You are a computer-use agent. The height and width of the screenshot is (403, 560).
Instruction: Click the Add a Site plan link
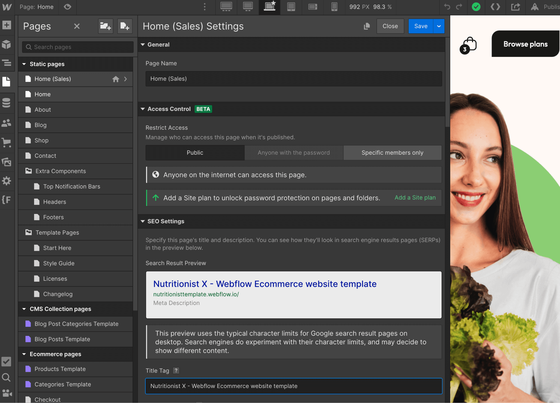click(415, 198)
